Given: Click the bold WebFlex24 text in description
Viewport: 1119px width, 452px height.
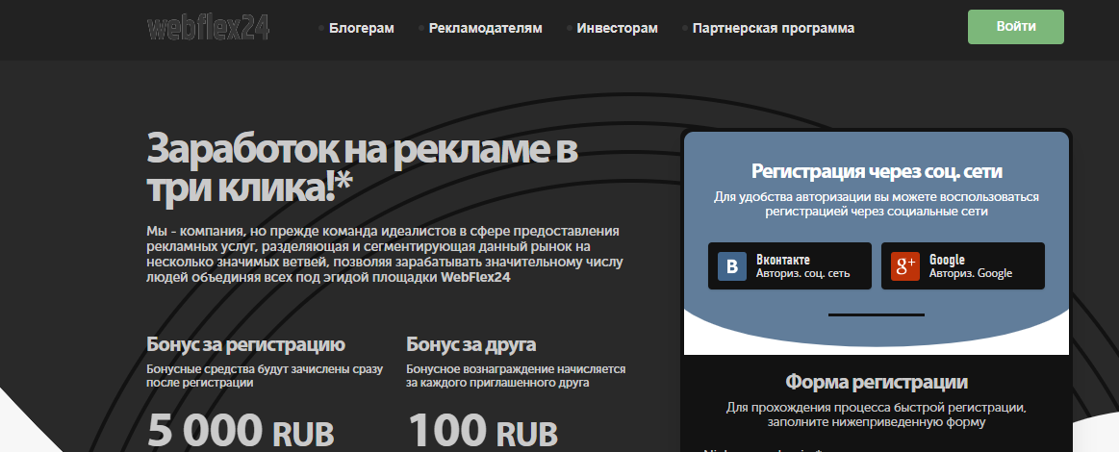Looking at the screenshot, I should pyautogui.click(x=476, y=278).
